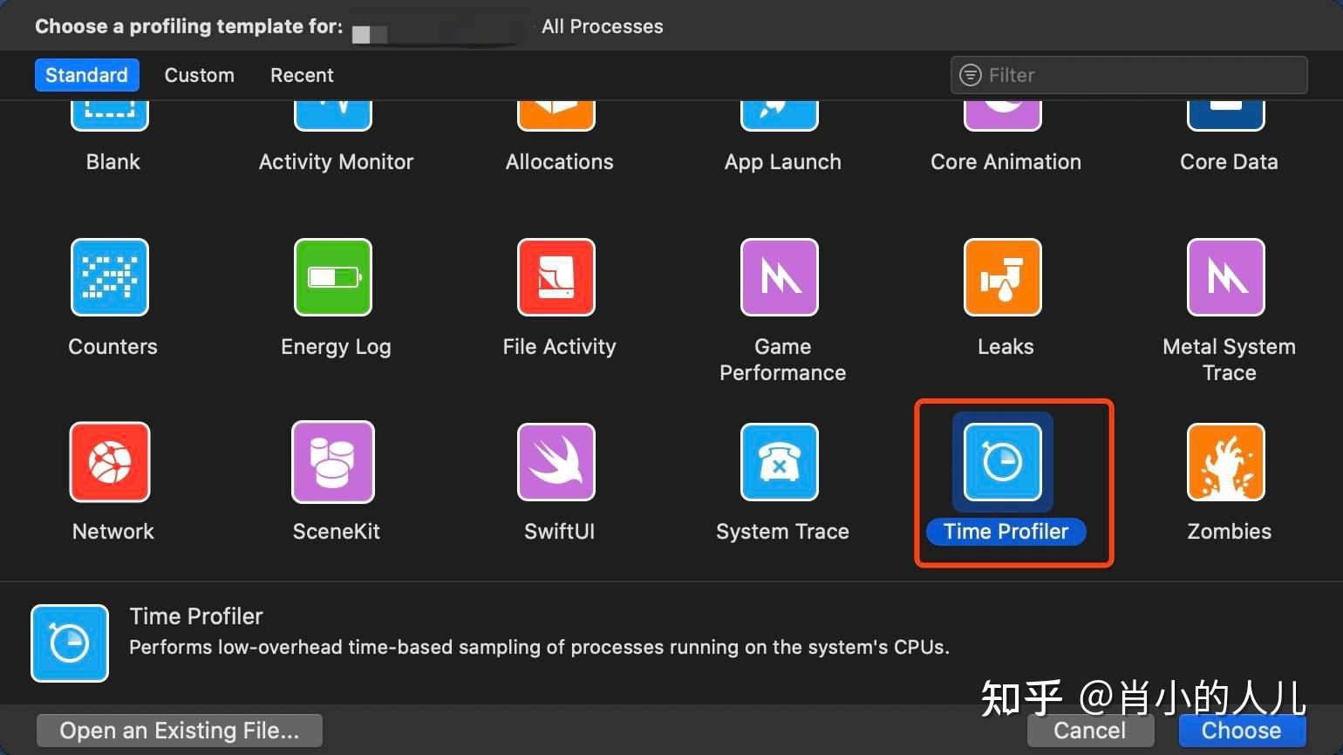Click the Energy Log label
The height and width of the screenshot is (755, 1343).
[336, 347]
